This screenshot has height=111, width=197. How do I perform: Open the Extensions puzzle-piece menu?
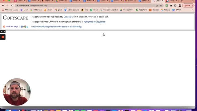[x=171, y=6]
